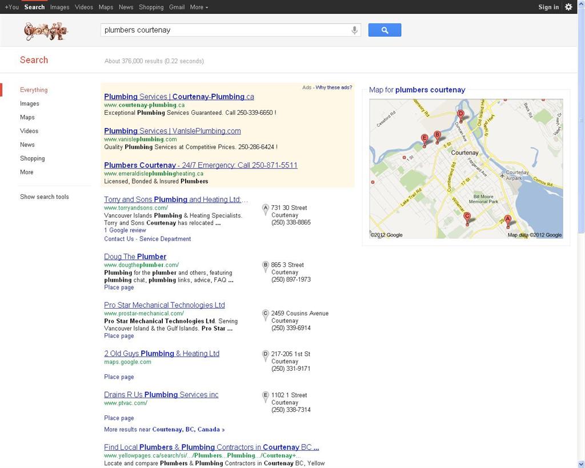Open the 'Service Department' link

[x=165, y=239]
